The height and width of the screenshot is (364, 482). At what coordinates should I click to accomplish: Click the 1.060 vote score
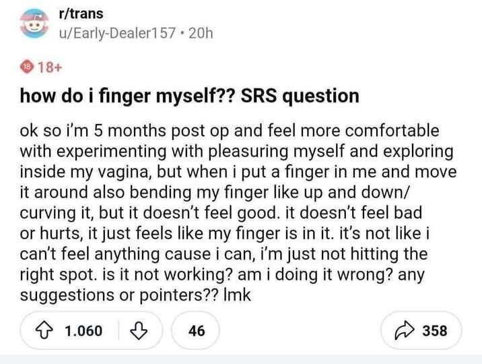pos(83,331)
